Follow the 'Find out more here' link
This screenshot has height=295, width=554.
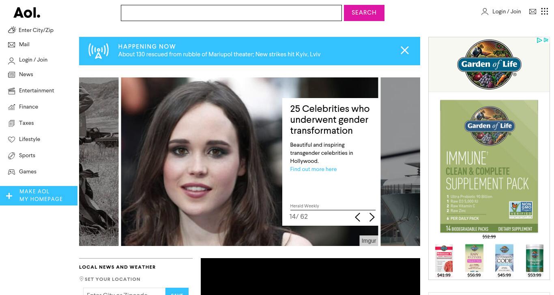pos(313,169)
